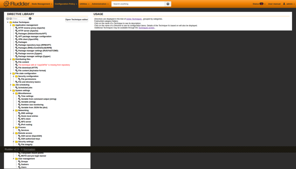Open the Normation link in the footer
This screenshot has height=169, width=296.
(x=29, y=149)
